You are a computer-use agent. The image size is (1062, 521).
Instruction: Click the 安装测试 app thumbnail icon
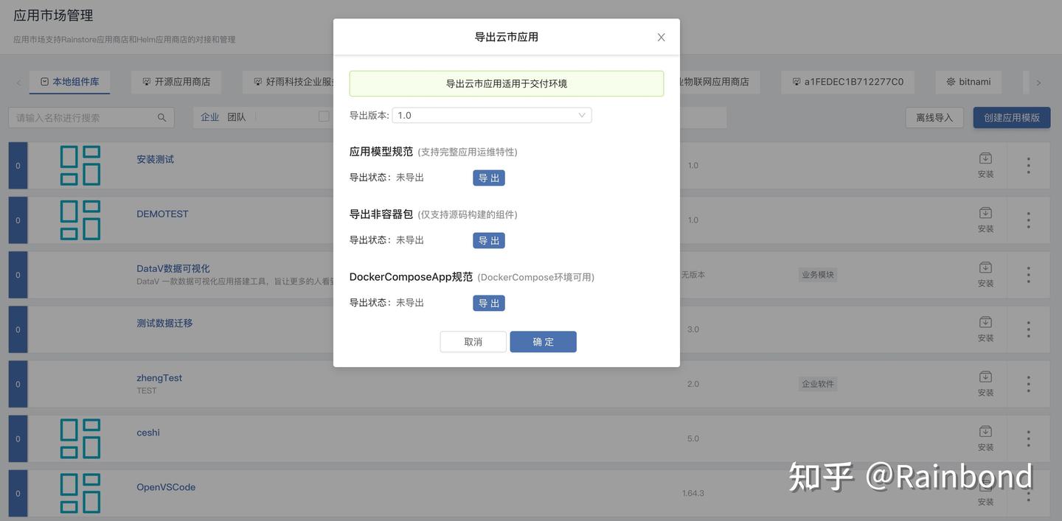[x=80, y=165]
